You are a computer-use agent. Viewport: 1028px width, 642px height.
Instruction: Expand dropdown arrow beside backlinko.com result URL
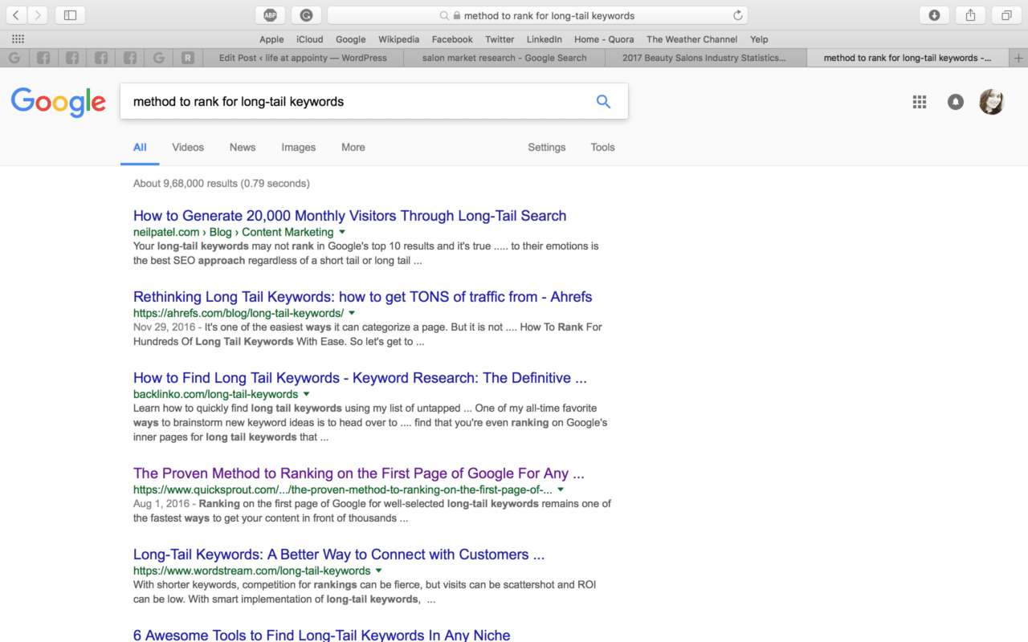click(x=306, y=394)
